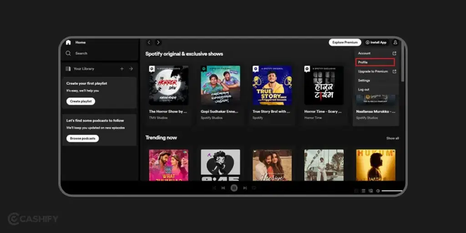Click TMV Studios under The Horror Show
The width and height of the screenshot is (466, 233).
[158, 118]
